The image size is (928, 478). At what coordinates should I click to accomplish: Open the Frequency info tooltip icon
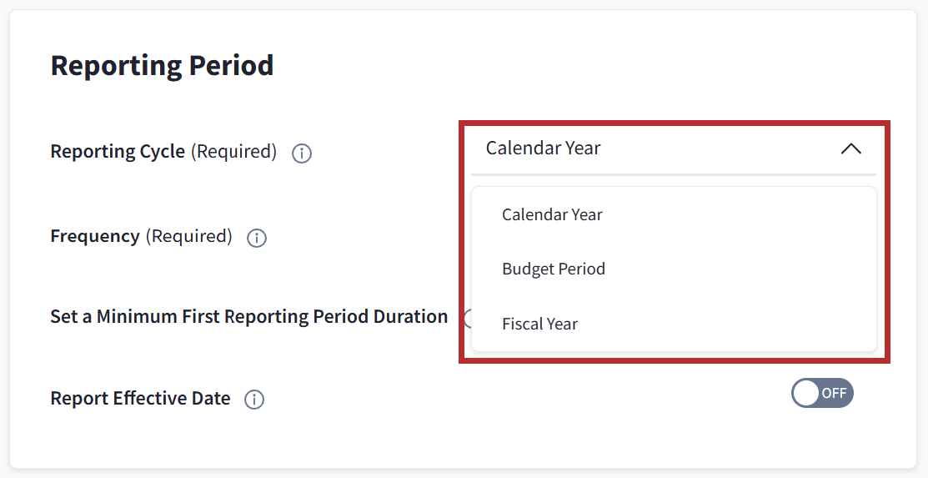pos(257,238)
